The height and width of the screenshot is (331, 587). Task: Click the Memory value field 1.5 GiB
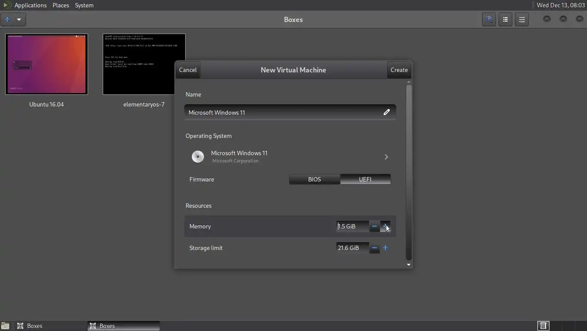353,226
